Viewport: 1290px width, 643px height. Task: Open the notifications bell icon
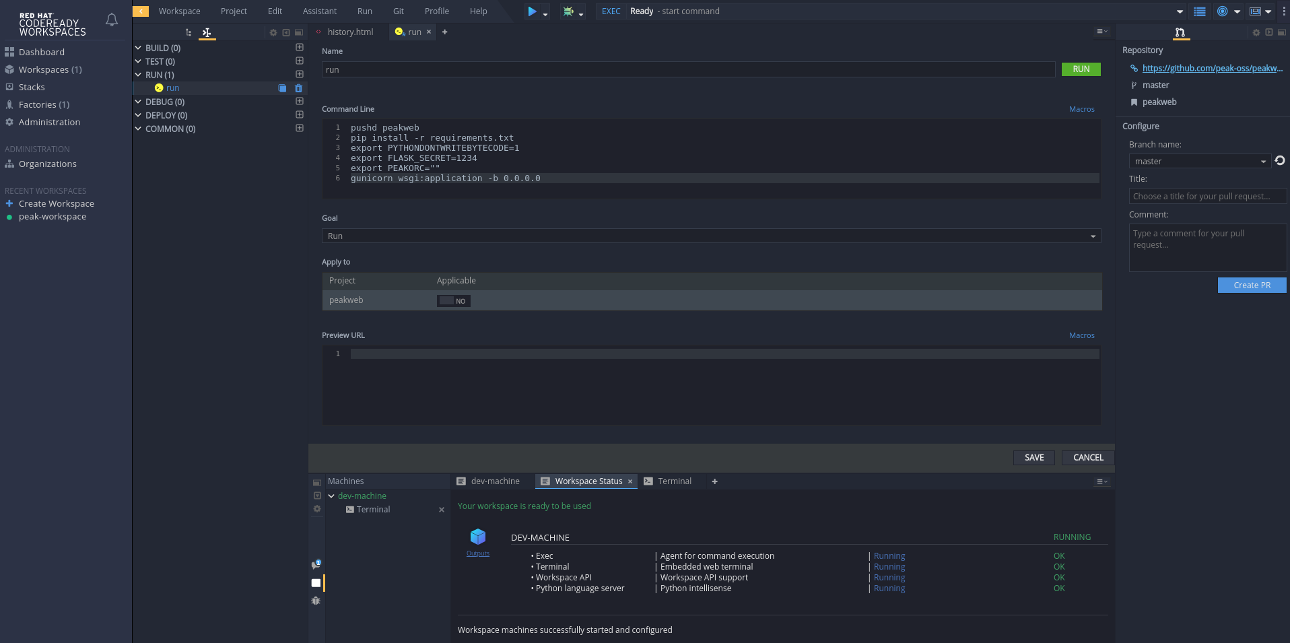tap(112, 20)
